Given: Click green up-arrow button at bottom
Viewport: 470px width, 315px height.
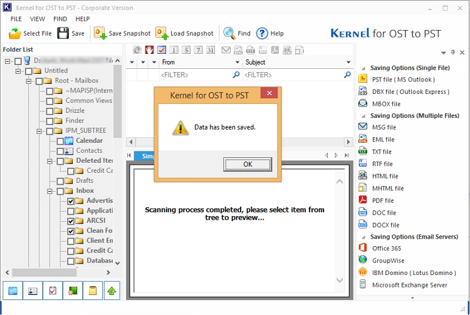Looking at the screenshot, I should coord(112,291).
